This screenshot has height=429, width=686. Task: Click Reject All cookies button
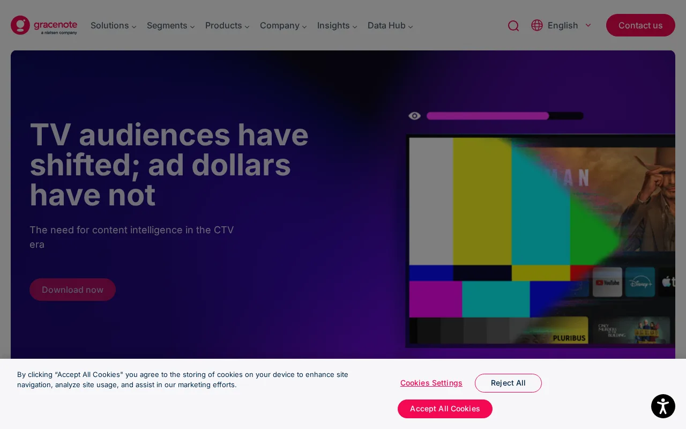pos(508,383)
